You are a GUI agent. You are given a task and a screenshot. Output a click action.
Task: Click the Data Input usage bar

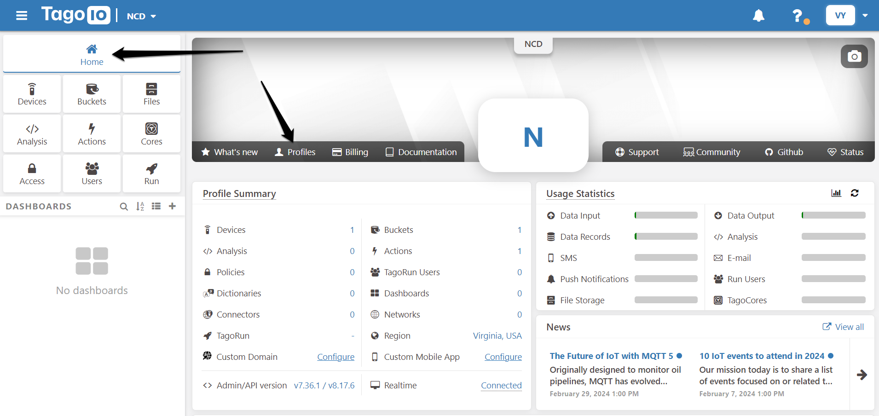[x=665, y=215]
